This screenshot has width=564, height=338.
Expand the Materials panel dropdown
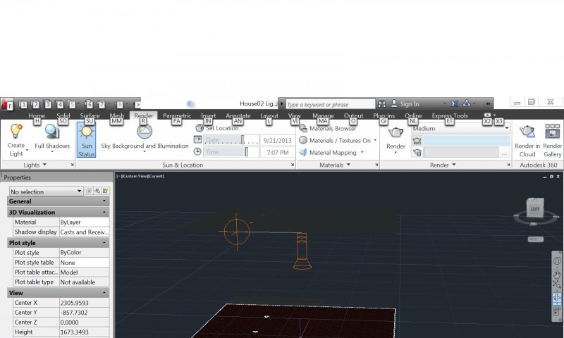pyautogui.click(x=348, y=165)
